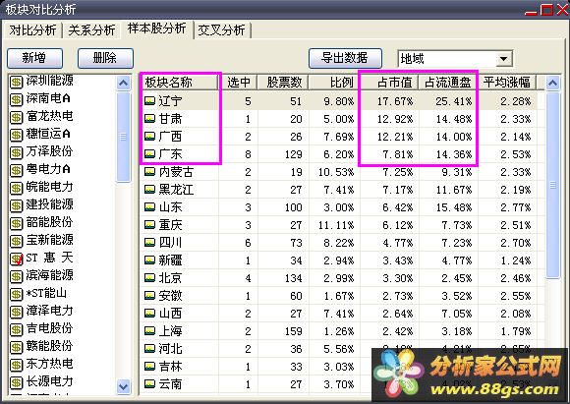This screenshot has height=404, width=570.
Task: Click the stock icon beside 深南电A
Action: [16, 99]
